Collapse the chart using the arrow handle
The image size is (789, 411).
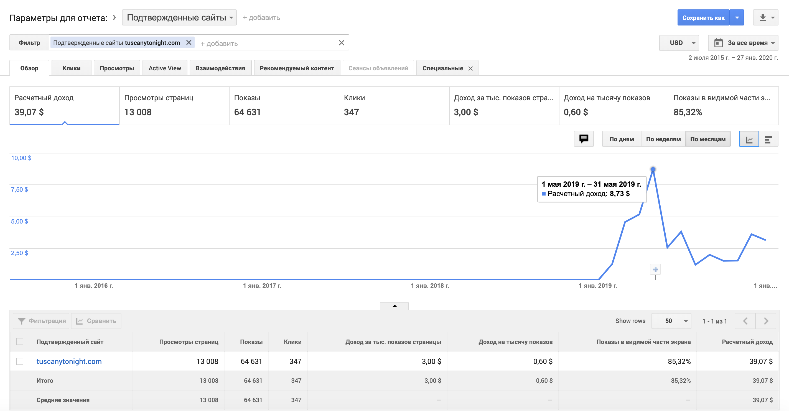[394, 306]
